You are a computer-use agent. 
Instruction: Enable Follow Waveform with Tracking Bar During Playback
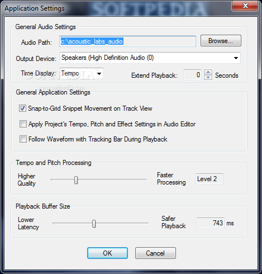point(23,139)
